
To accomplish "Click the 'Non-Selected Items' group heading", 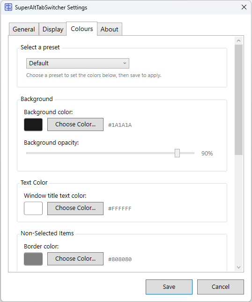I will 47,233.
